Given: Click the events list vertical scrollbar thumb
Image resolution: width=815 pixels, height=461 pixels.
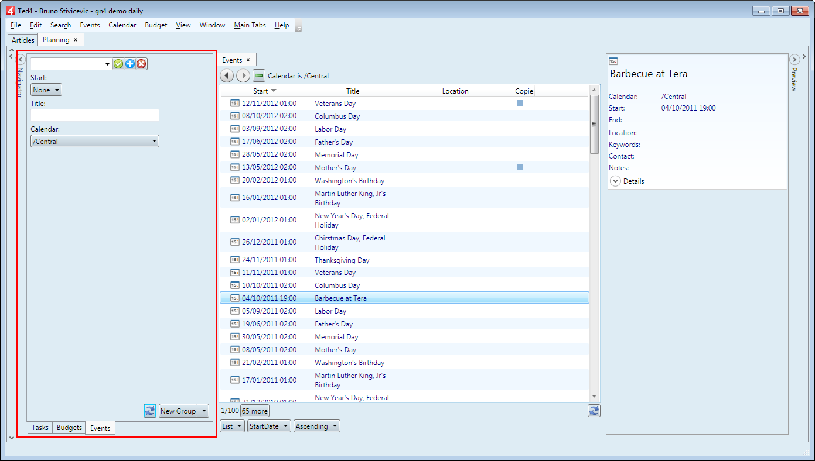Looking at the screenshot, I should coord(594,124).
